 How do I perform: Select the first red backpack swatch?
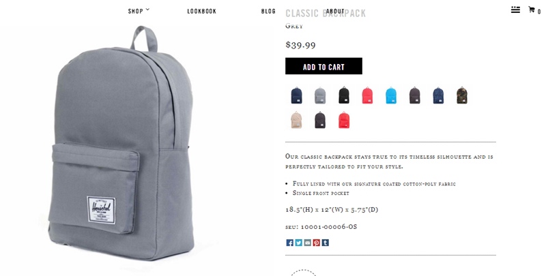click(x=367, y=95)
